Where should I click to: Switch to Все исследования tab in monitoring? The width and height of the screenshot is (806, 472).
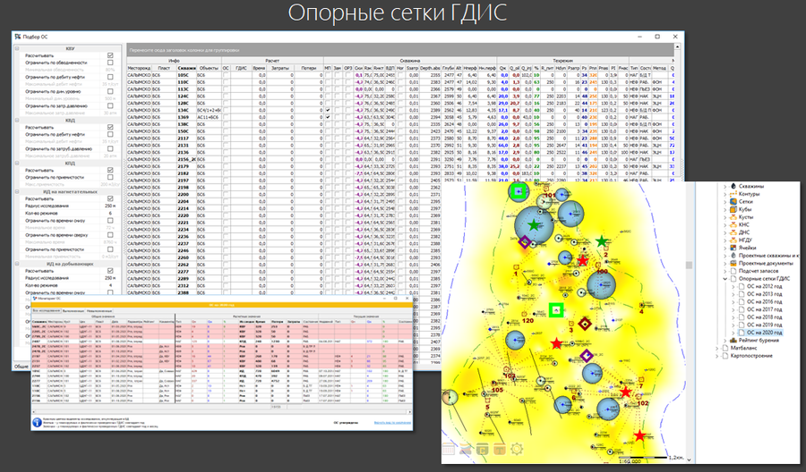47,311
